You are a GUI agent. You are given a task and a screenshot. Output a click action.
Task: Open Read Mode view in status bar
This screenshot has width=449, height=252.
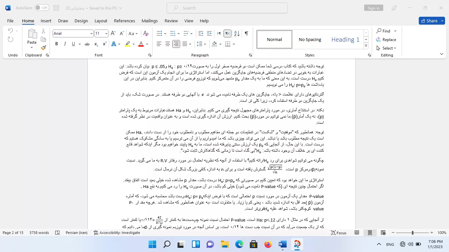click(357, 233)
